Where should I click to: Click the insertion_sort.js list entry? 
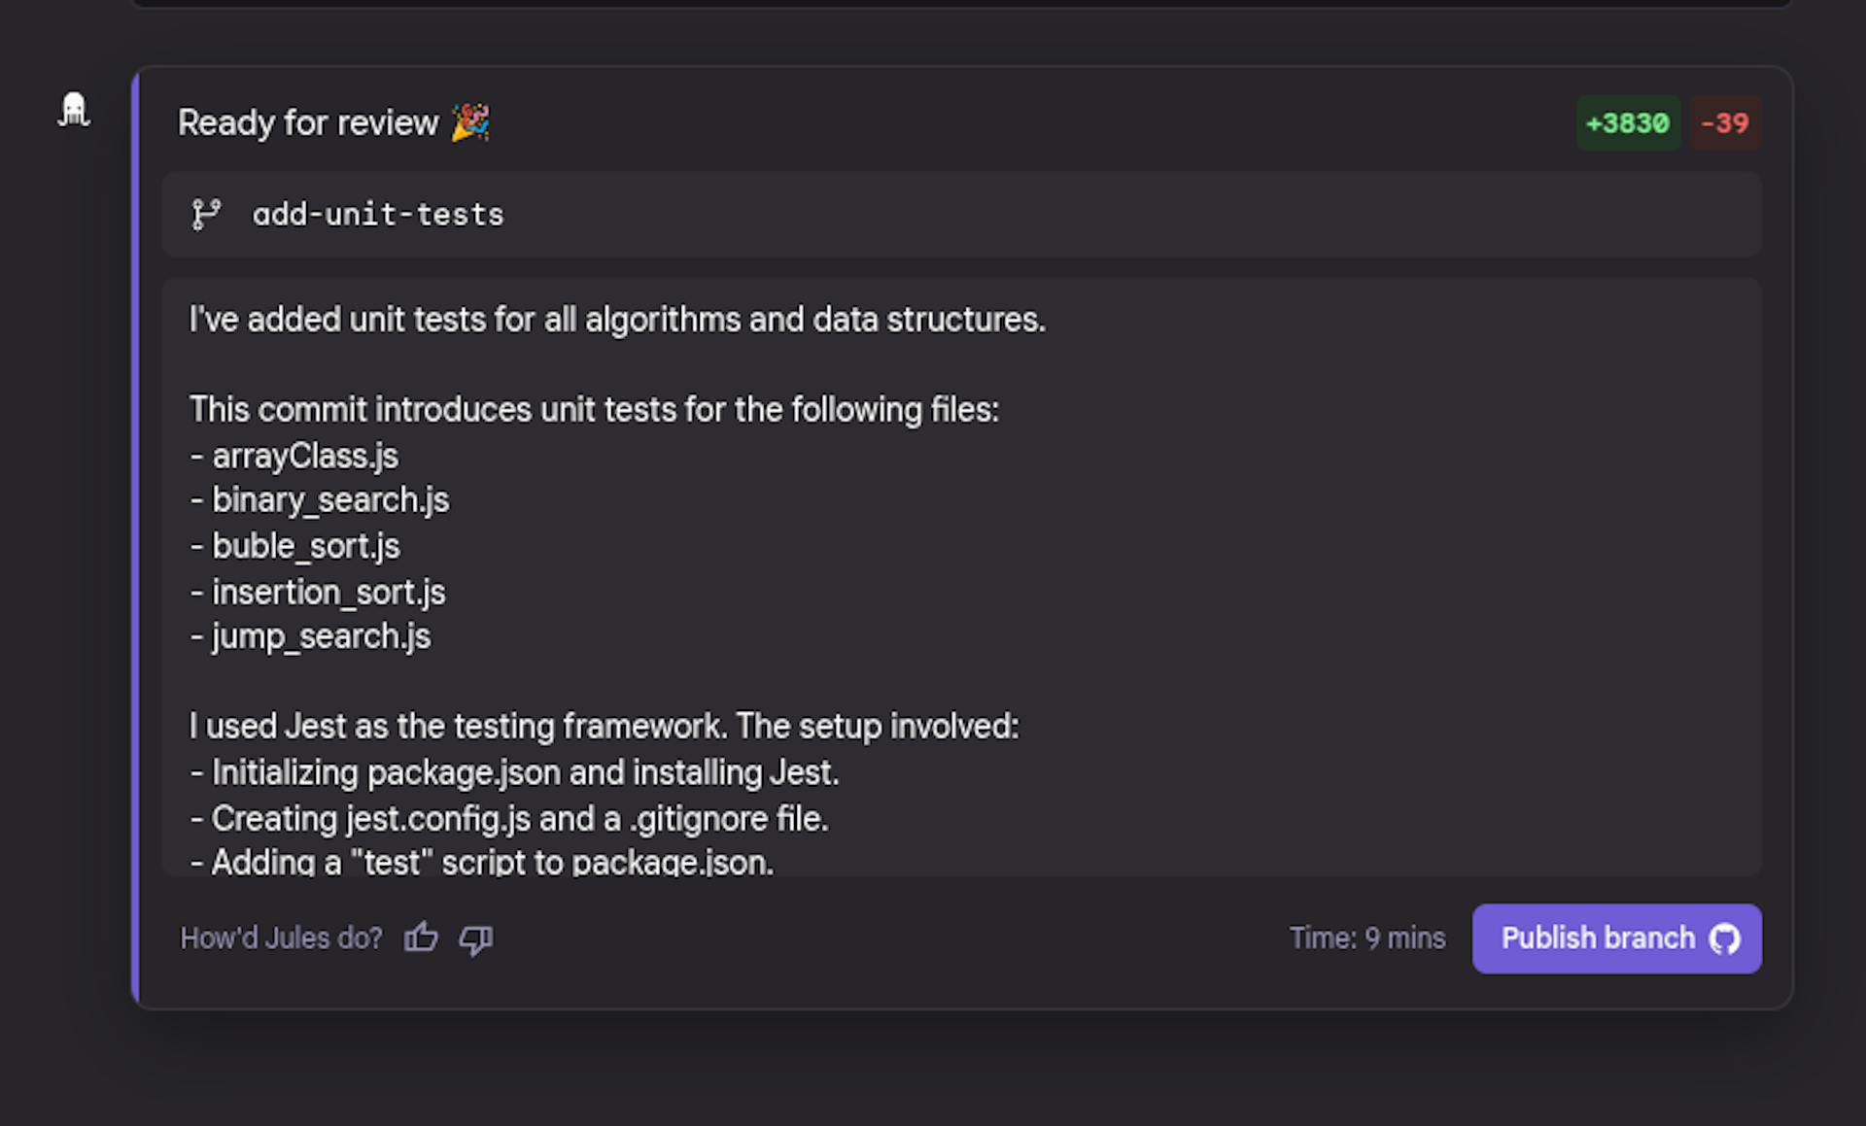click(x=328, y=592)
